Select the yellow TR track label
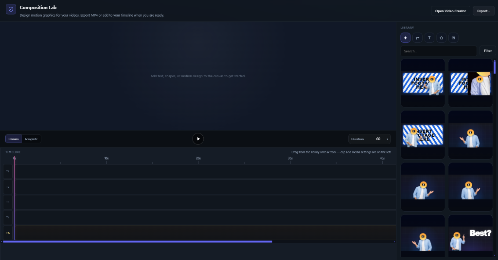Viewport: 498px width, 260px height. coord(8,233)
